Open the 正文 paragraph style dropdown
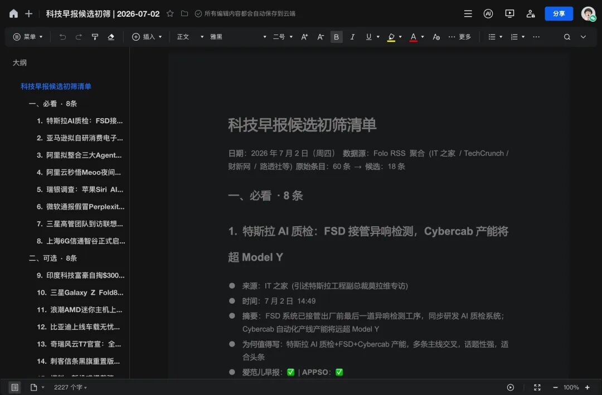Screen dimensions: 602x395 pyautogui.click(x=190, y=37)
